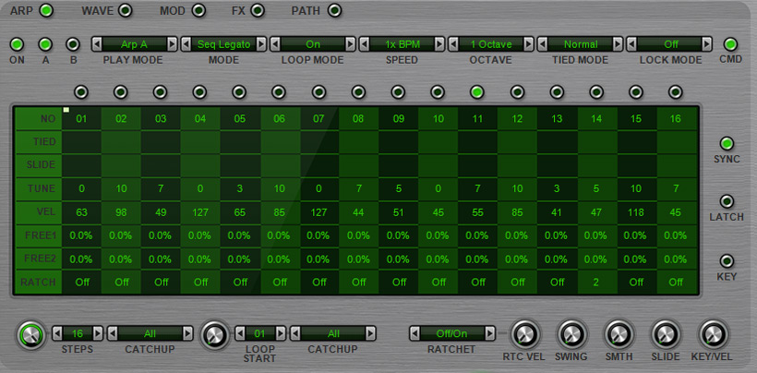Image resolution: width=757 pixels, height=373 pixels.
Task: Click the RTC VEL knob
Action: 526,333
